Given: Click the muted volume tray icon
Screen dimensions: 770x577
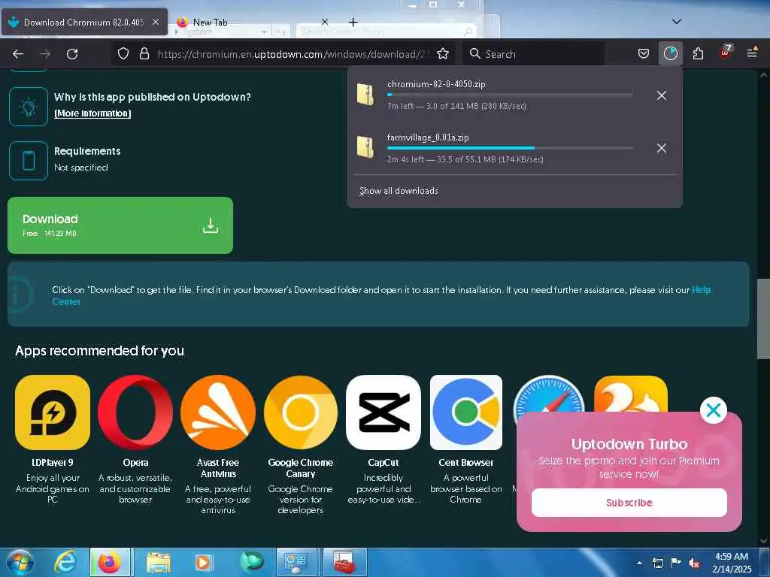Looking at the screenshot, I should (x=694, y=563).
